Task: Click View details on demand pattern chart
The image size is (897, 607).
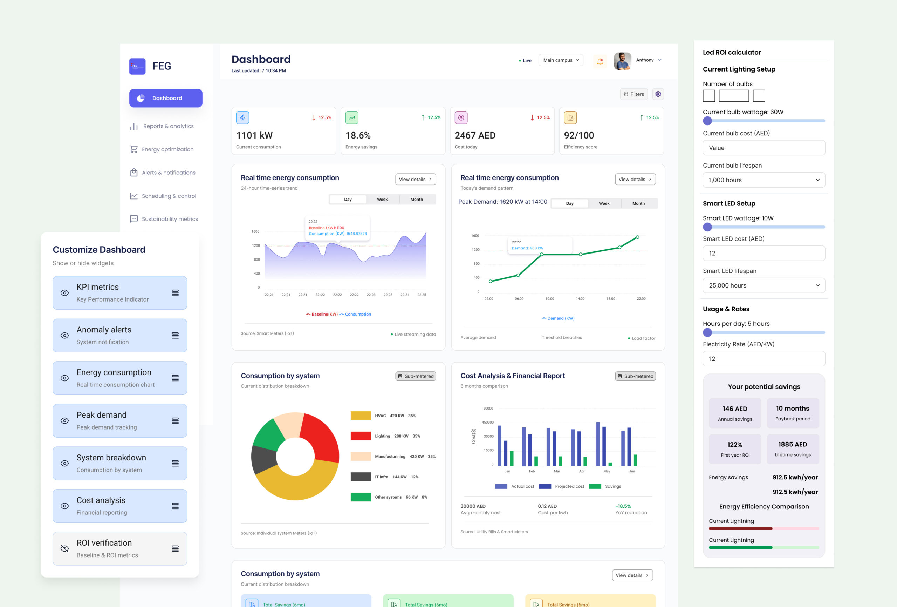Action: coord(635,179)
